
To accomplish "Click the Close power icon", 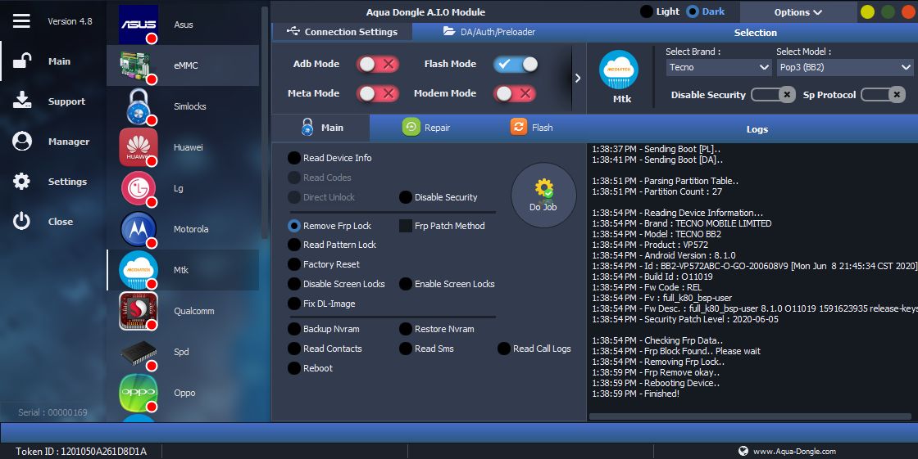I will 21,221.
